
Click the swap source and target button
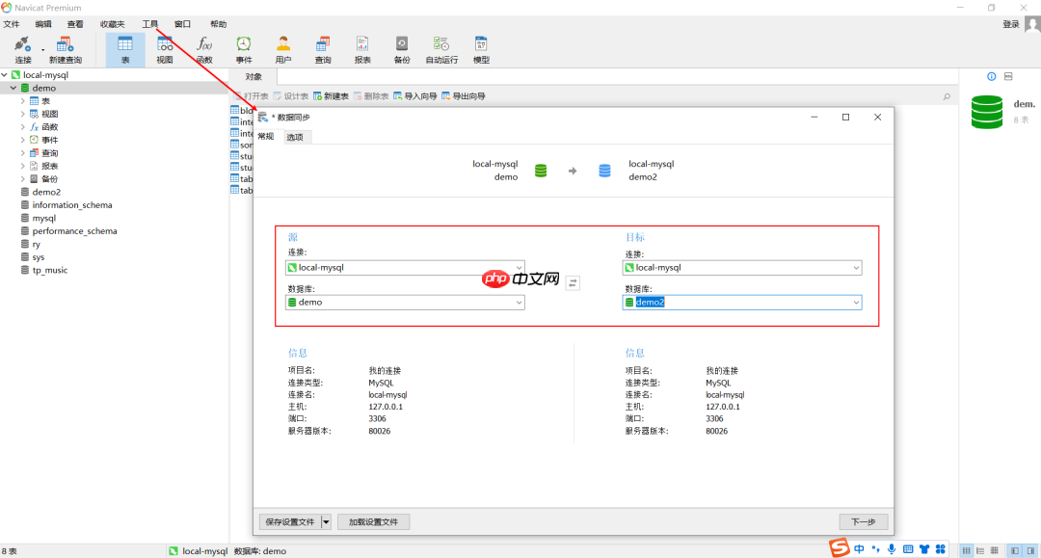[x=574, y=282]
